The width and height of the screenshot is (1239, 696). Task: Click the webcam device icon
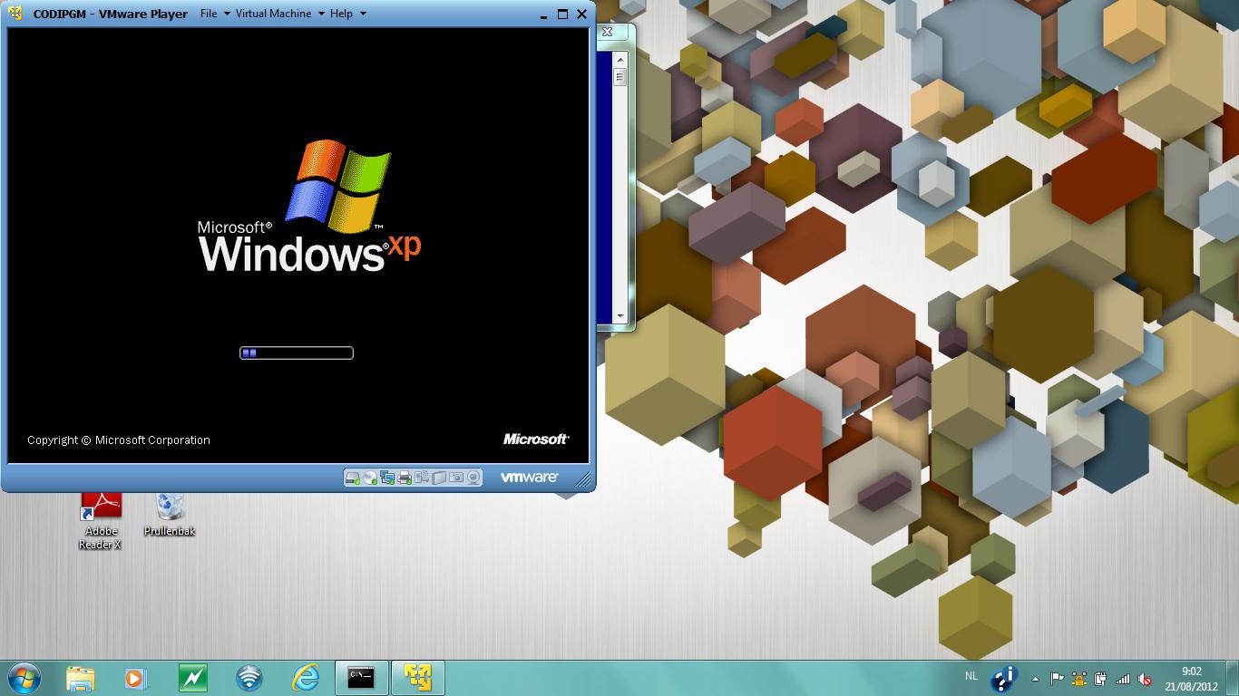point(475,478)
